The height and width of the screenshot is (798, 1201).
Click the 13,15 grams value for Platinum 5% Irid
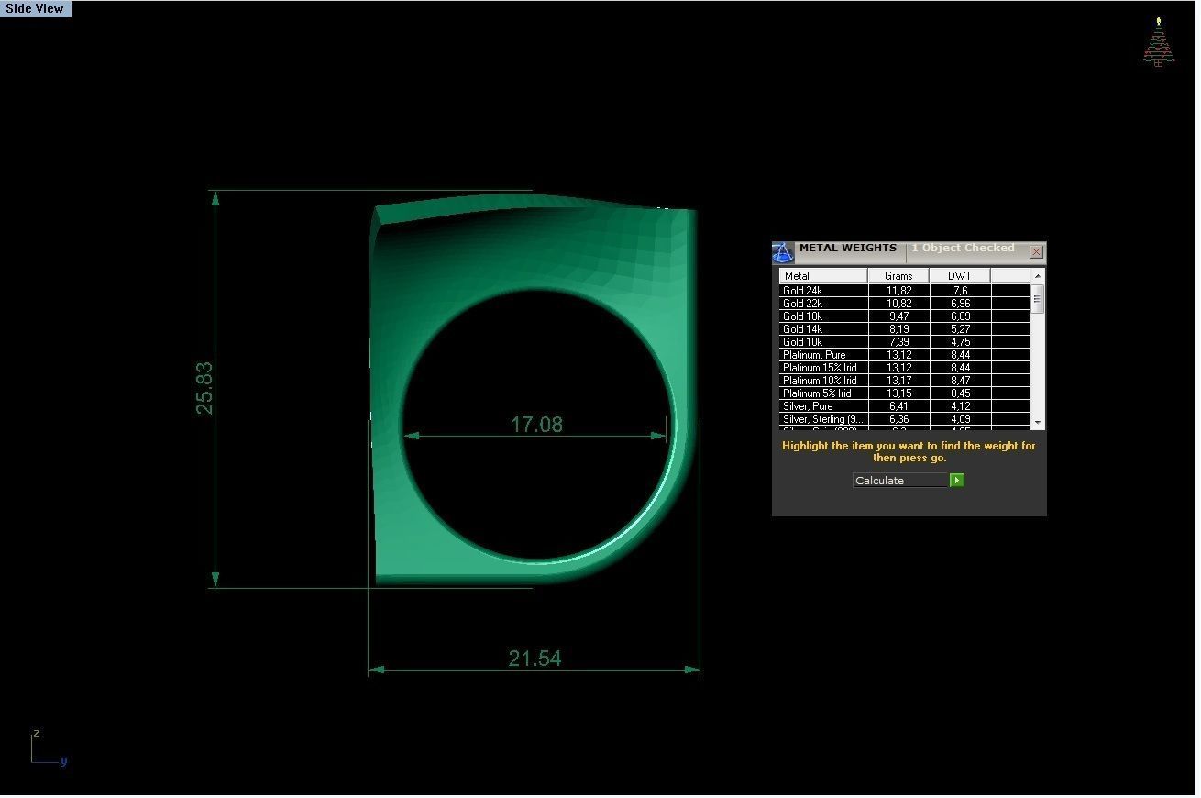click(898, 393)
